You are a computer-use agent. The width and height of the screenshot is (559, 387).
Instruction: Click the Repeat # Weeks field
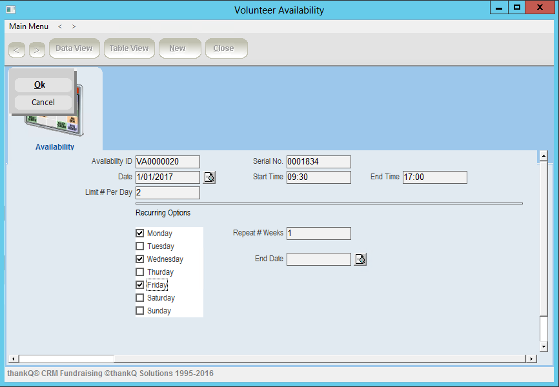[x=319, y=233]
